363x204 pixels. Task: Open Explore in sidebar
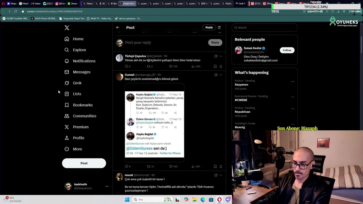(x=75, y=50)
